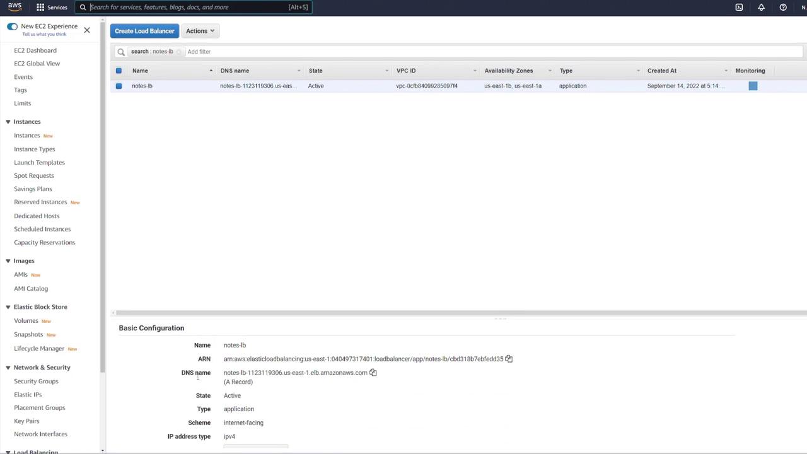
Task: Open the Tell us what you think link
Action: 44,34
